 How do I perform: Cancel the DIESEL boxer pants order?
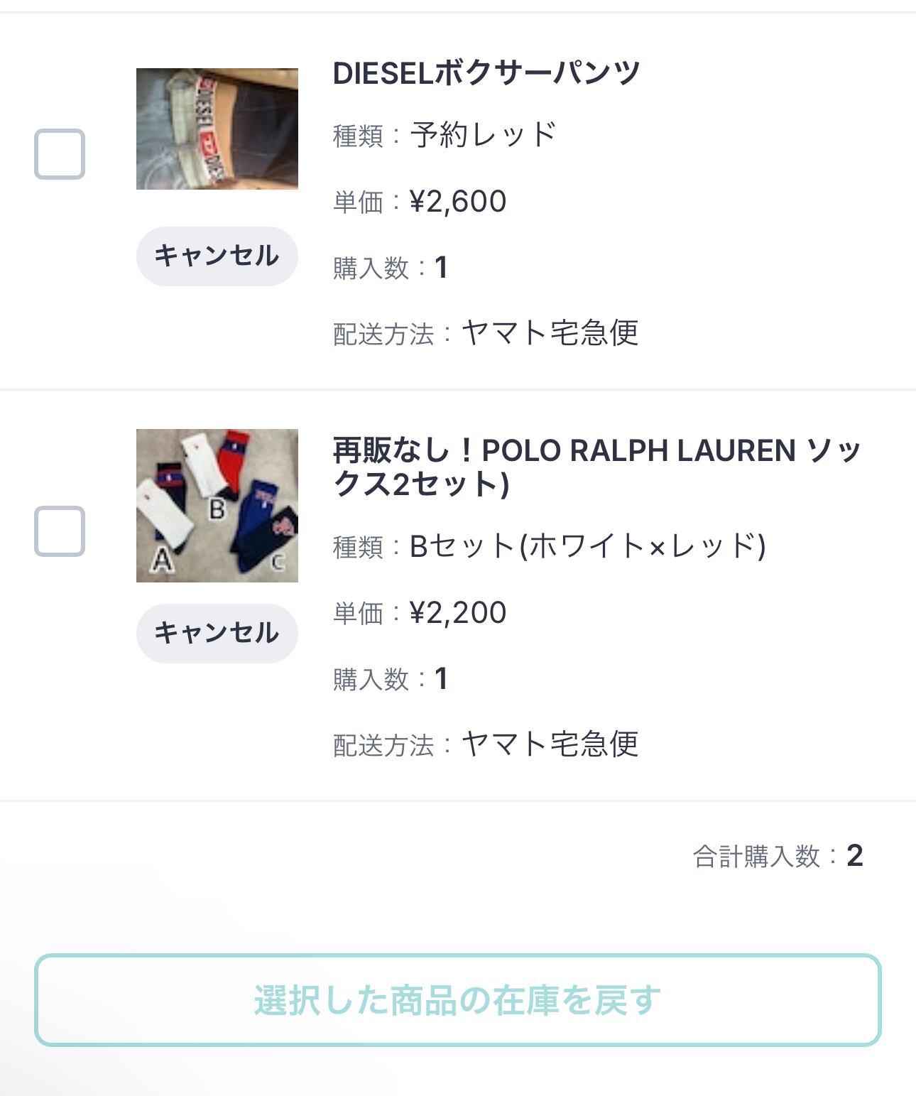click(x=217, y=256)
